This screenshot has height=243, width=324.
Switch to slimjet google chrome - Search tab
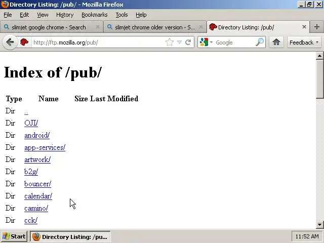point(51,27)
